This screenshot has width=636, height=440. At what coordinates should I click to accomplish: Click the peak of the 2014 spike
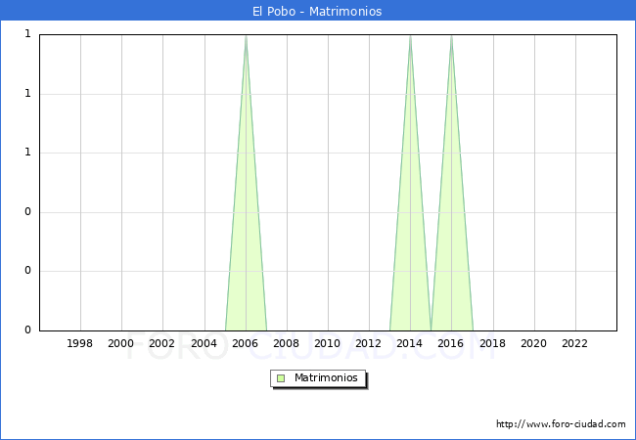[x=410, y=37]
